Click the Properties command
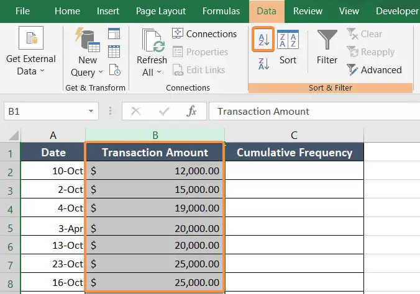Viewport: 420px width, 294px height. pyautogui.click(x=200, y=52)
